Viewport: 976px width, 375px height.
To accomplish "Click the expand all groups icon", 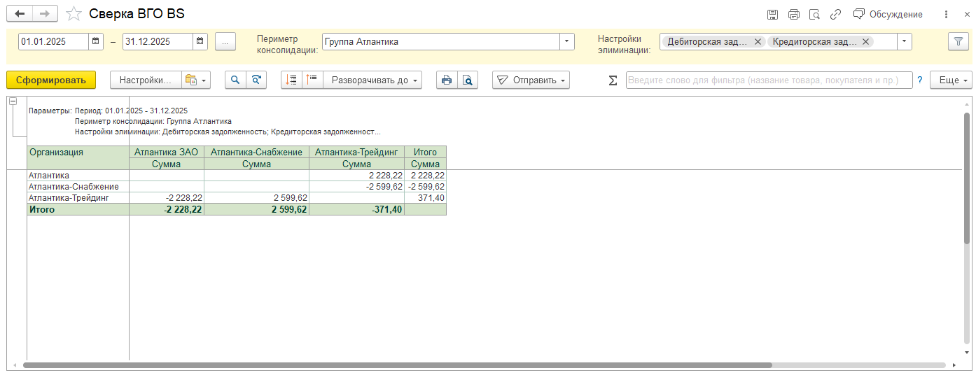I will (292, 80).
